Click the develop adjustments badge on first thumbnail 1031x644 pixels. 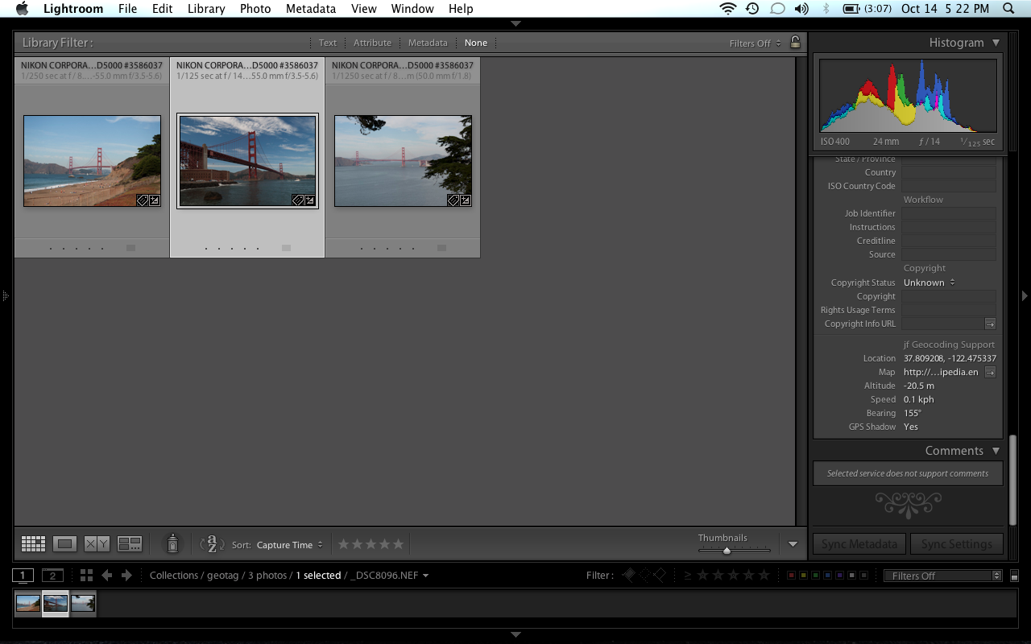pyautogui.click(x=155, y=200)
